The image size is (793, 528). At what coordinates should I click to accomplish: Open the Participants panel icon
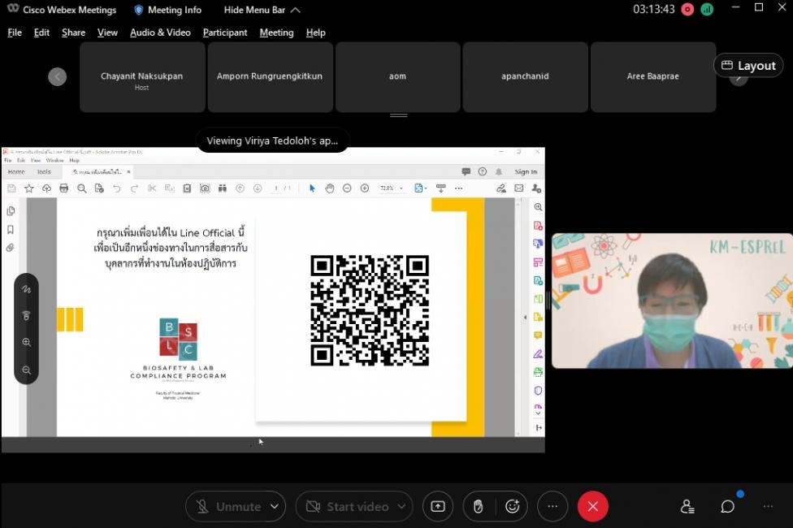pyautogui.click(x=687, y=506)
